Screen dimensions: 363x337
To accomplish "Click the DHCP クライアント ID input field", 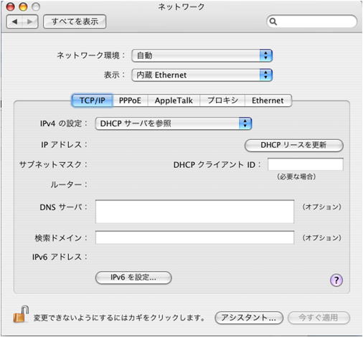I will coord(306,164).
